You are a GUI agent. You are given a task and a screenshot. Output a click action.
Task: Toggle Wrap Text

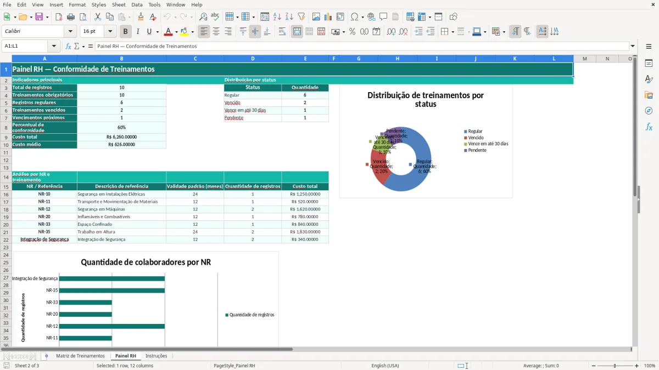(x=282, y=32)
